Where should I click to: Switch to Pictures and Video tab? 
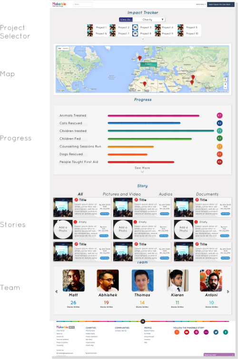[122, 194]
